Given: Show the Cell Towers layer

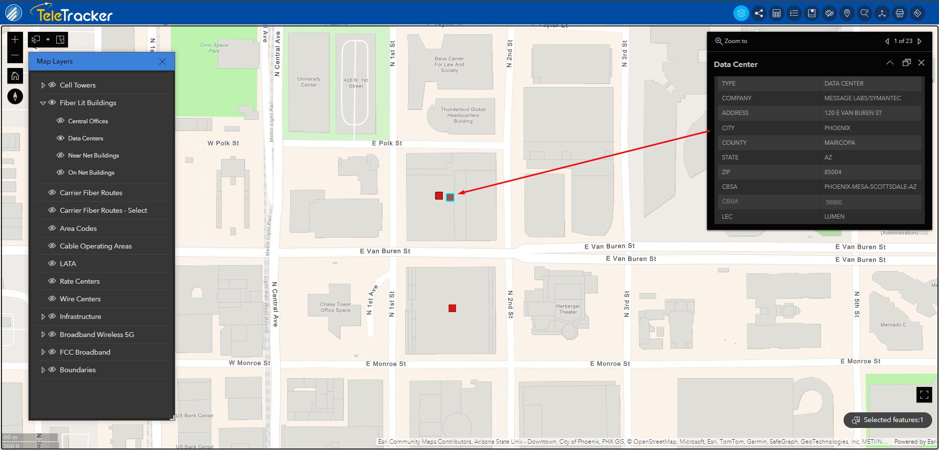Looking at the screenshot, I should (x=52, y=85).
